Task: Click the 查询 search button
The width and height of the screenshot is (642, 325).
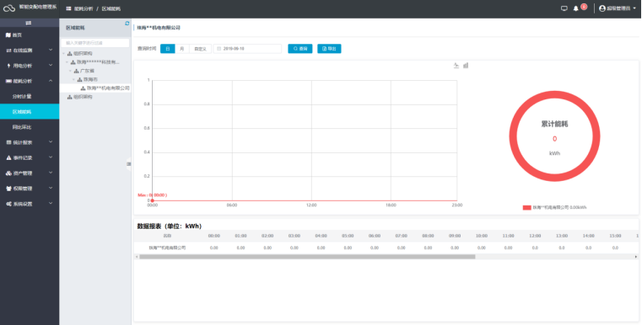Action: pos(300,49)
